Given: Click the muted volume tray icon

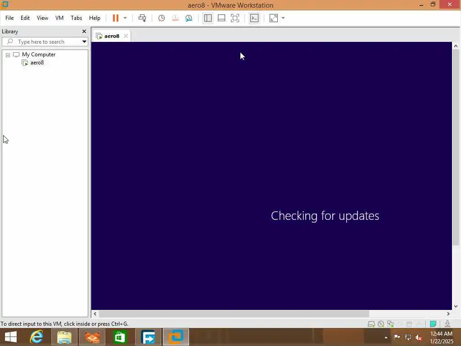Looking at the screenshot, I should point(419,337).
